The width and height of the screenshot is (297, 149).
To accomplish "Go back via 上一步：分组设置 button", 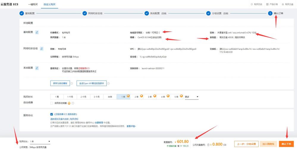I will (x=246, y=144).
